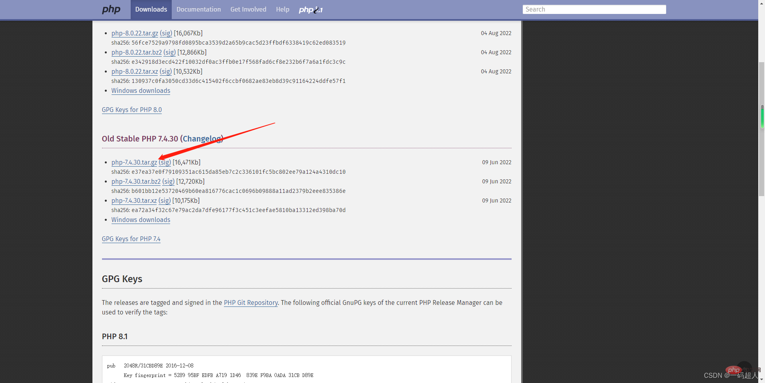Click the sha256 hash starting with 56fce7529a

coord(239,43)
